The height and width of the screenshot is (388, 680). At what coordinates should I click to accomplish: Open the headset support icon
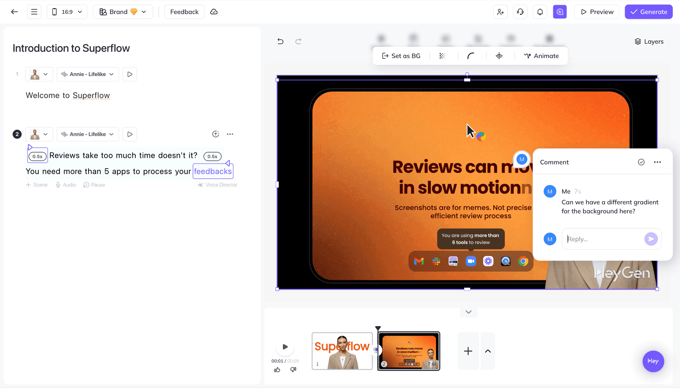tap(520, 12)
